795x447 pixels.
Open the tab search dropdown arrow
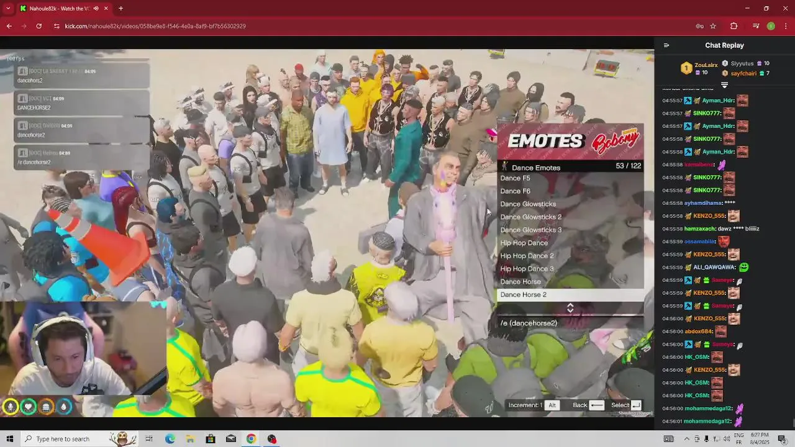pos(8,9)
